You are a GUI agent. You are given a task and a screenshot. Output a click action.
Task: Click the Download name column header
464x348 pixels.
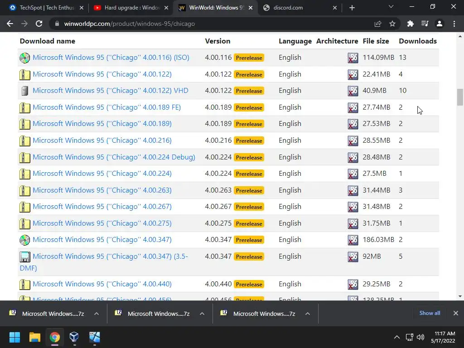tap(47, 41)
